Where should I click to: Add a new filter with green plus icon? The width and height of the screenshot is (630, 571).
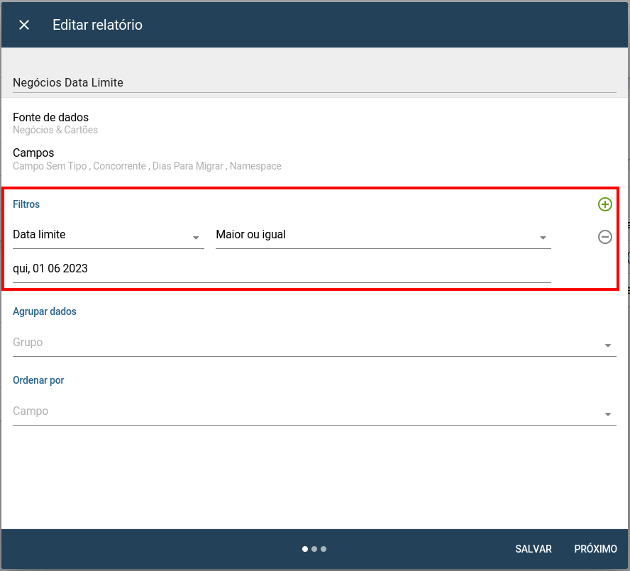coord(604,204)
